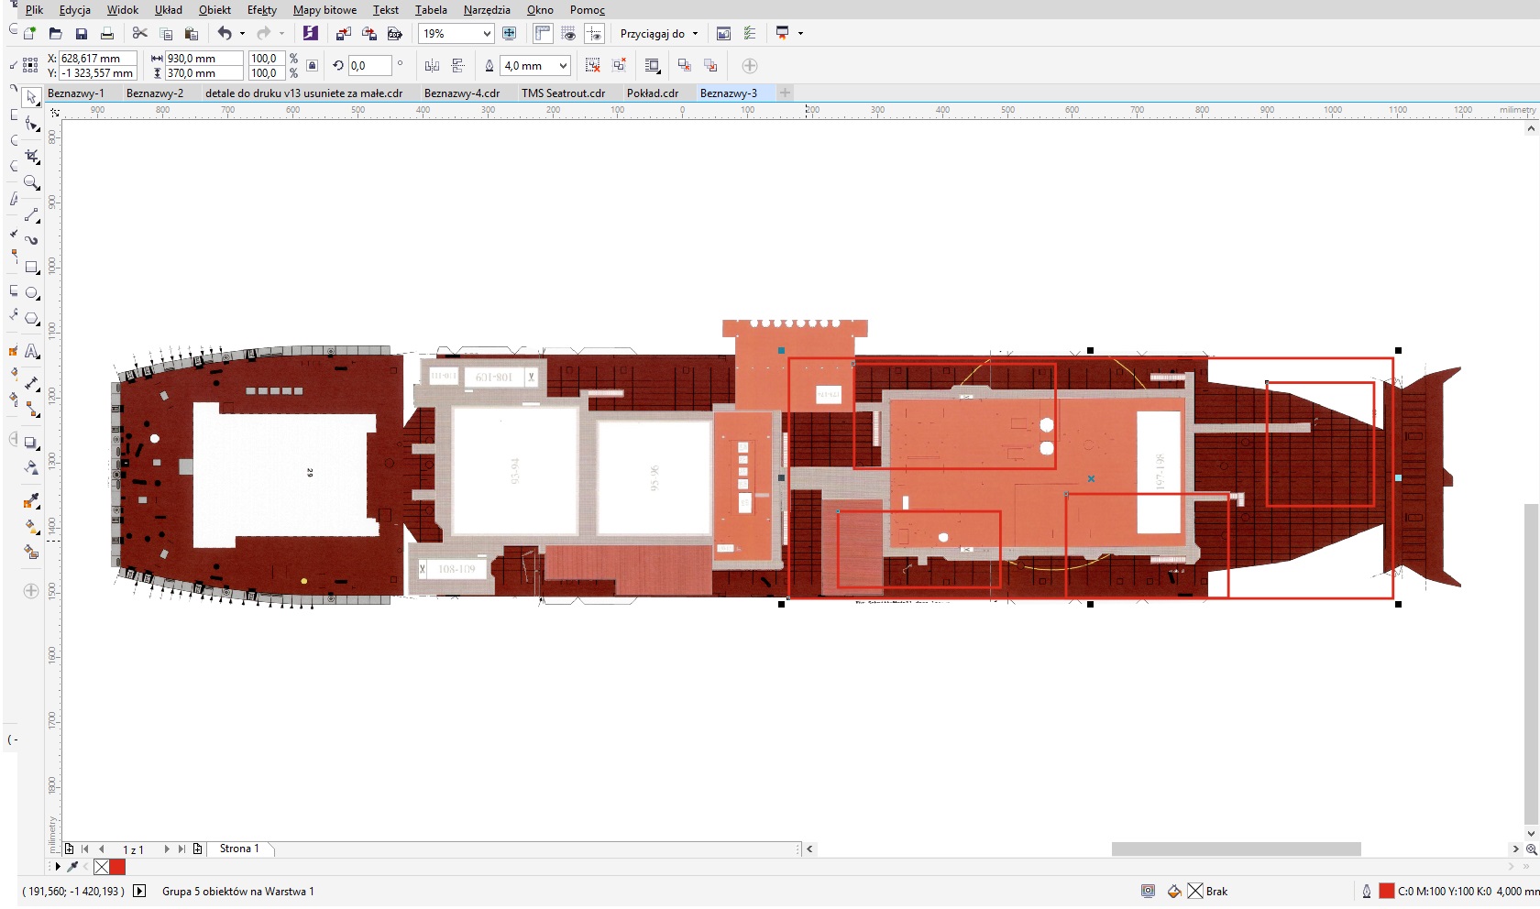Click red swatch in document palette

tap(117, 867)
